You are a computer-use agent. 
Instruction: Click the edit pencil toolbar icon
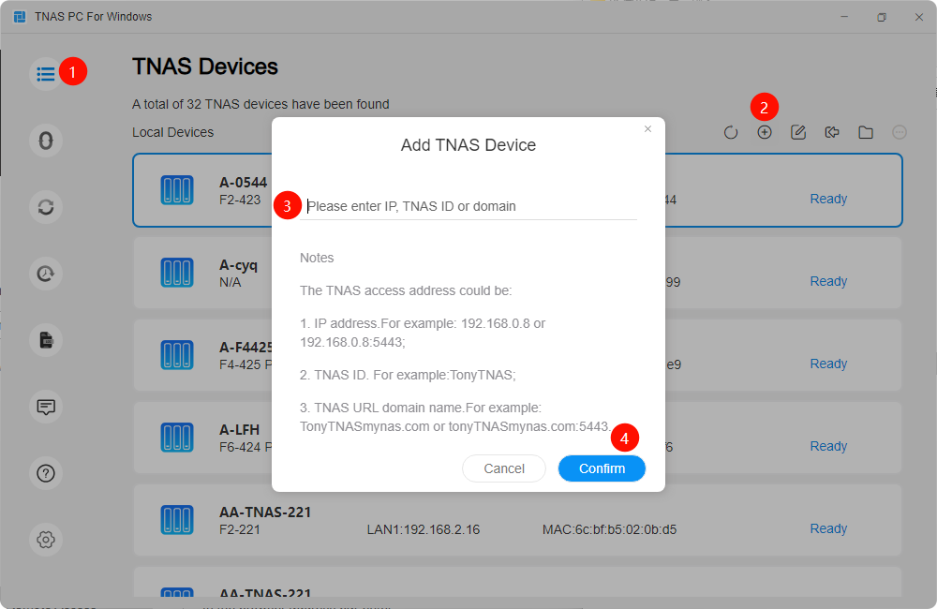tap(797, 132)
